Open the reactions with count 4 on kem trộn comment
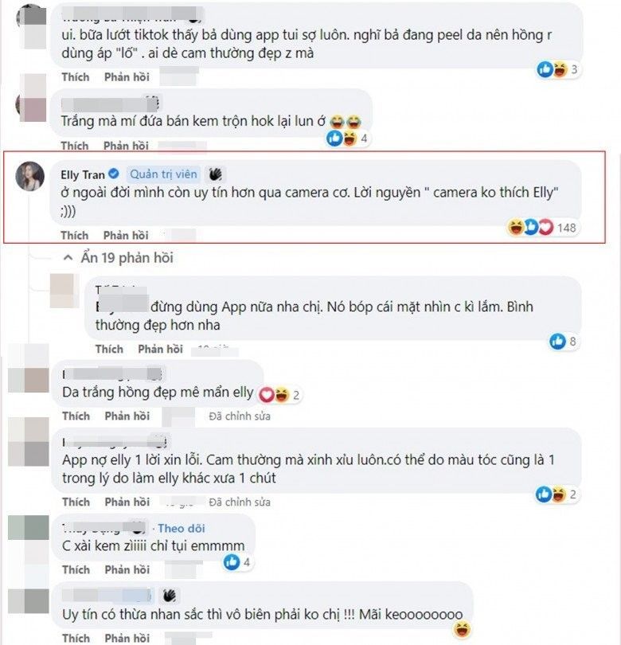The height and width of the screenshot is (645, 621). (346, 139)
